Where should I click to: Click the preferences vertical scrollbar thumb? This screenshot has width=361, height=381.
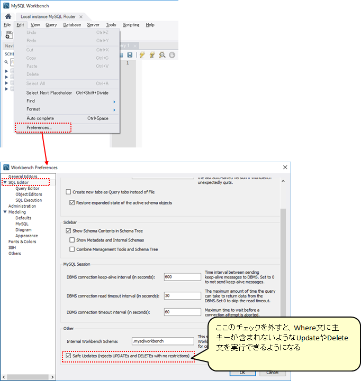click(283, 264)
